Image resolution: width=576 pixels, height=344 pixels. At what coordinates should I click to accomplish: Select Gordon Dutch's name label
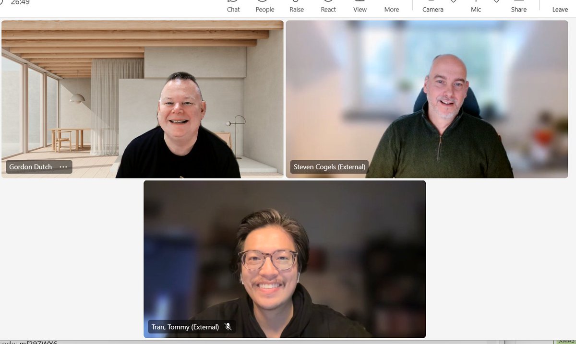click(31, 167)
